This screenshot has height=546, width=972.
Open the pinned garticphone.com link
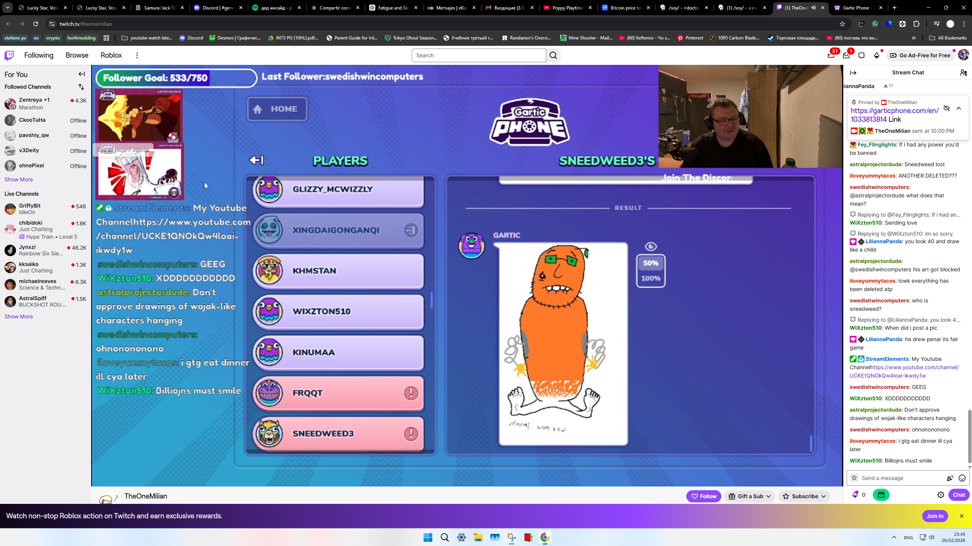tap(894, 111)
